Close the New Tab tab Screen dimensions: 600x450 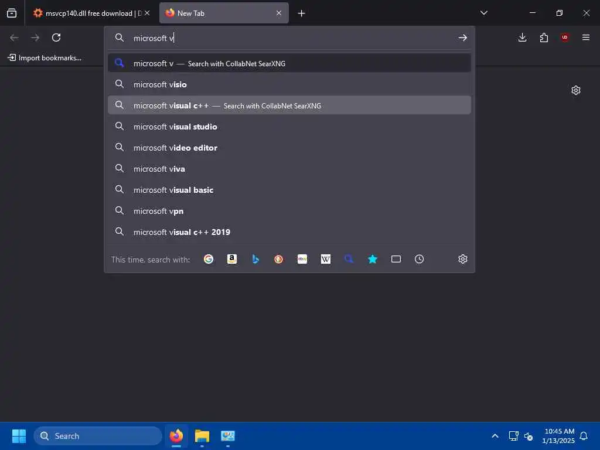(279, 13)
